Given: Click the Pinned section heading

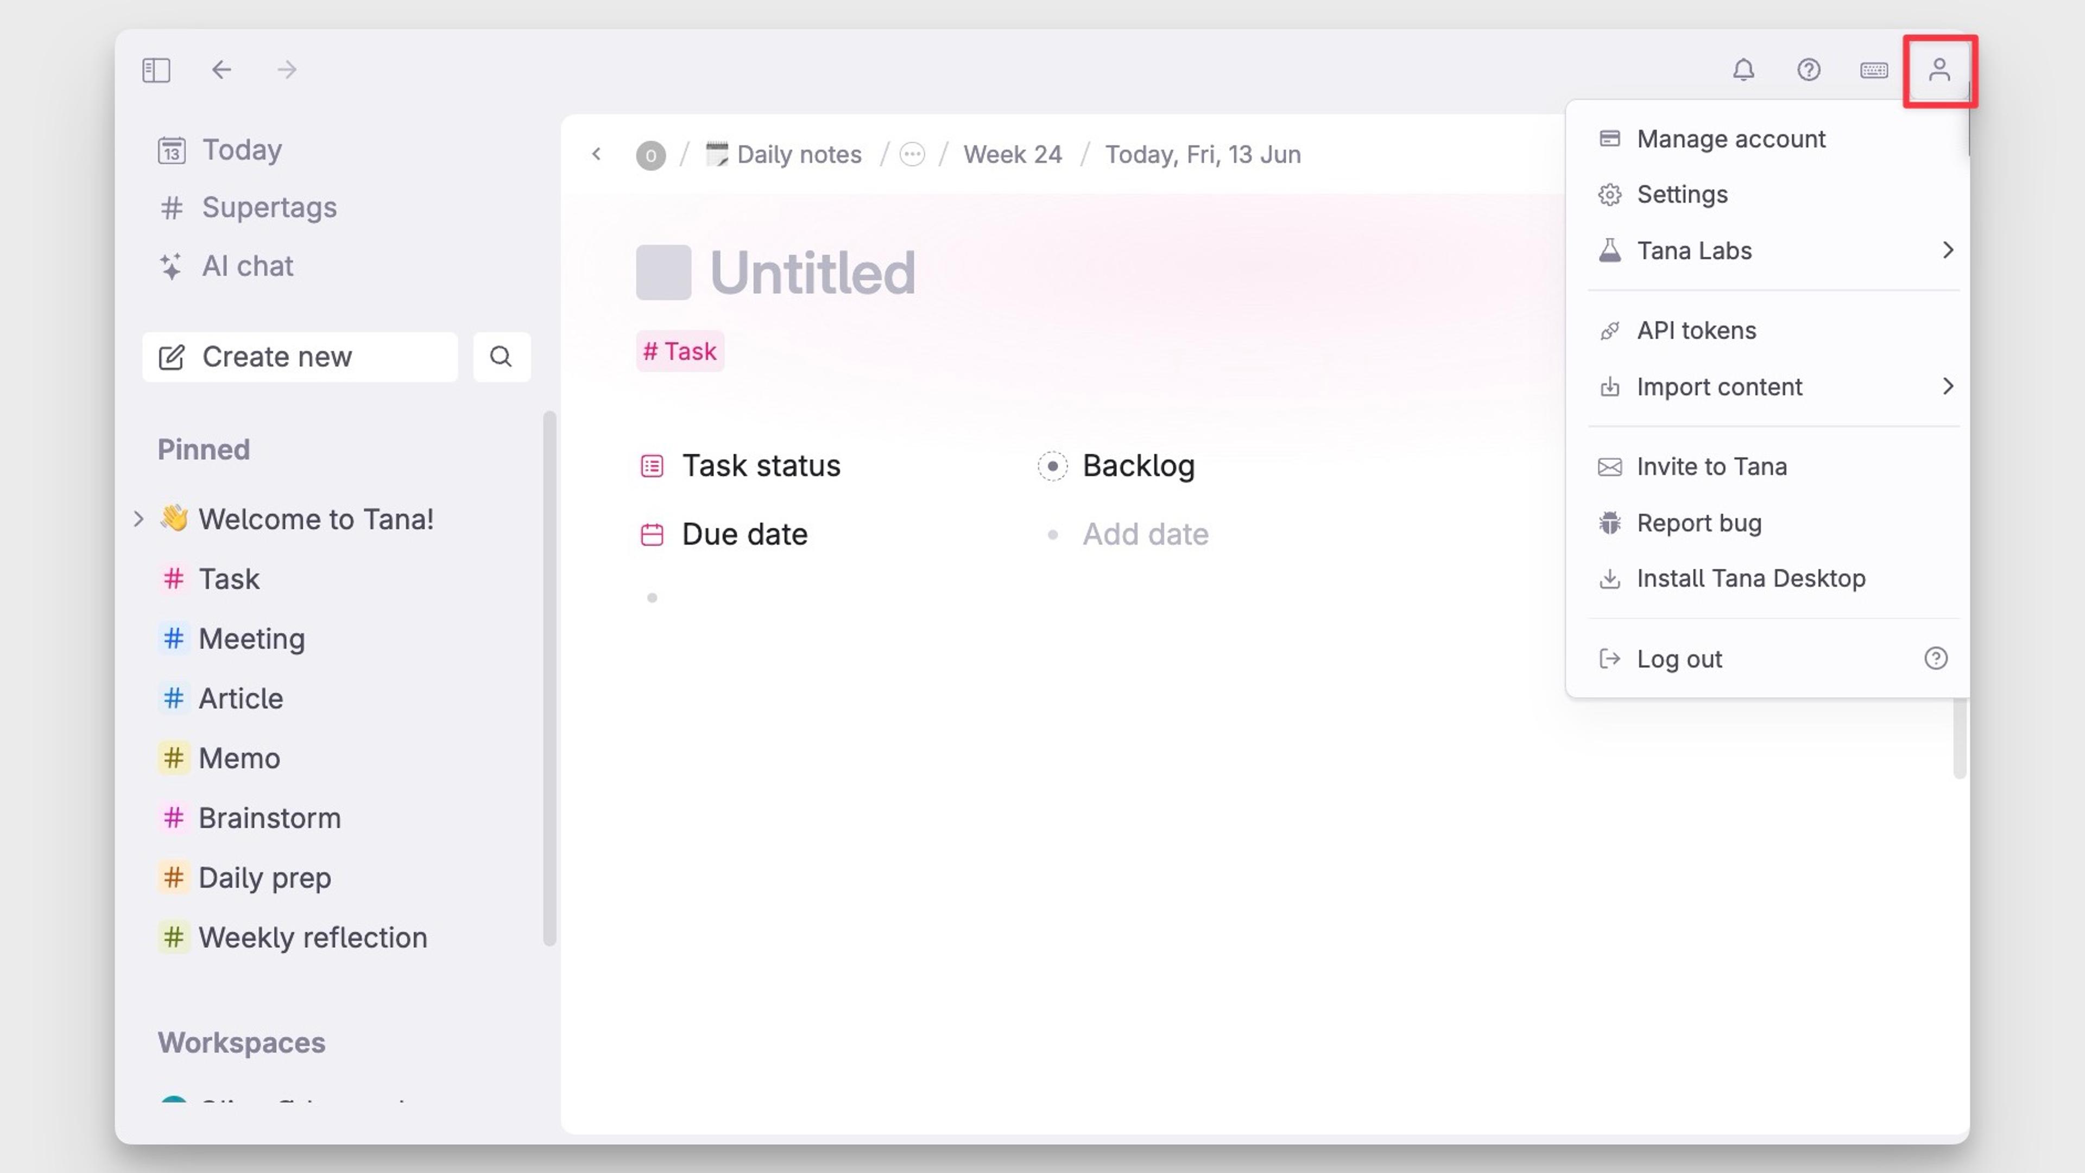Looking at the screenshot, I should pos(203,450).
